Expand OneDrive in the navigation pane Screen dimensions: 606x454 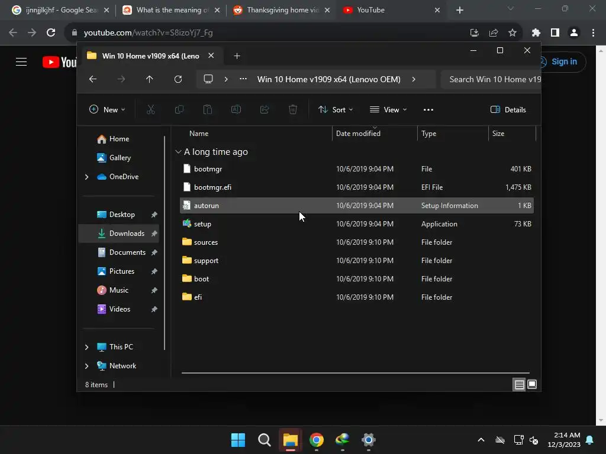pyautogui.click(x=86, y=177)
